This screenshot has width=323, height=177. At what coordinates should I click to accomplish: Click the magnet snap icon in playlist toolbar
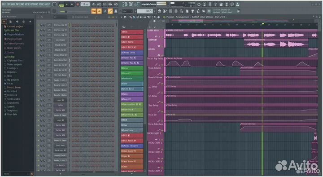125,17
